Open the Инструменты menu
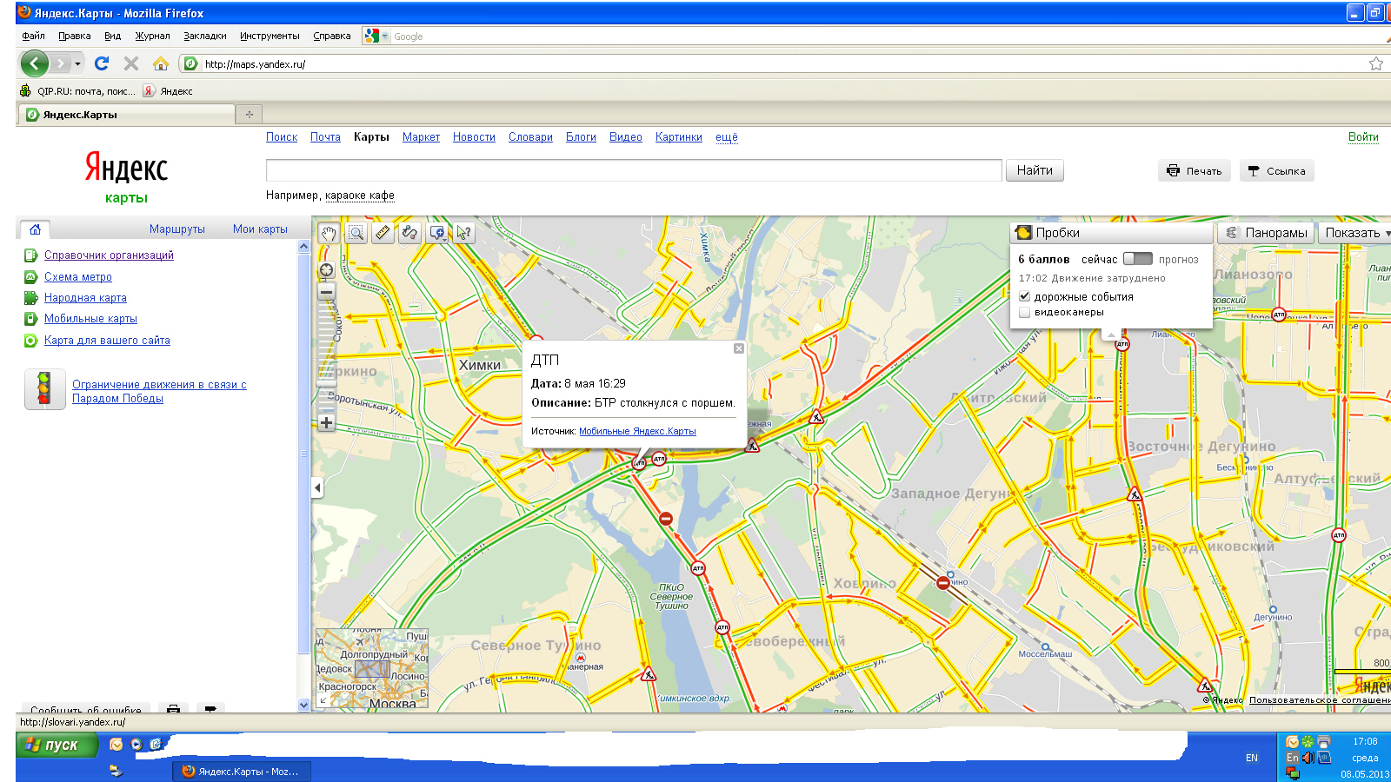This screenshot has height=782, width=1391. point(270,36)
